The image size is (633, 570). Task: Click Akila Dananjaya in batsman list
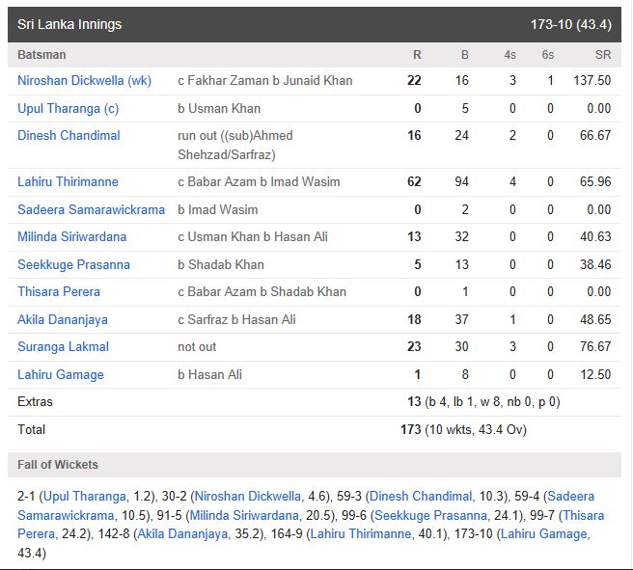point(63,319)
